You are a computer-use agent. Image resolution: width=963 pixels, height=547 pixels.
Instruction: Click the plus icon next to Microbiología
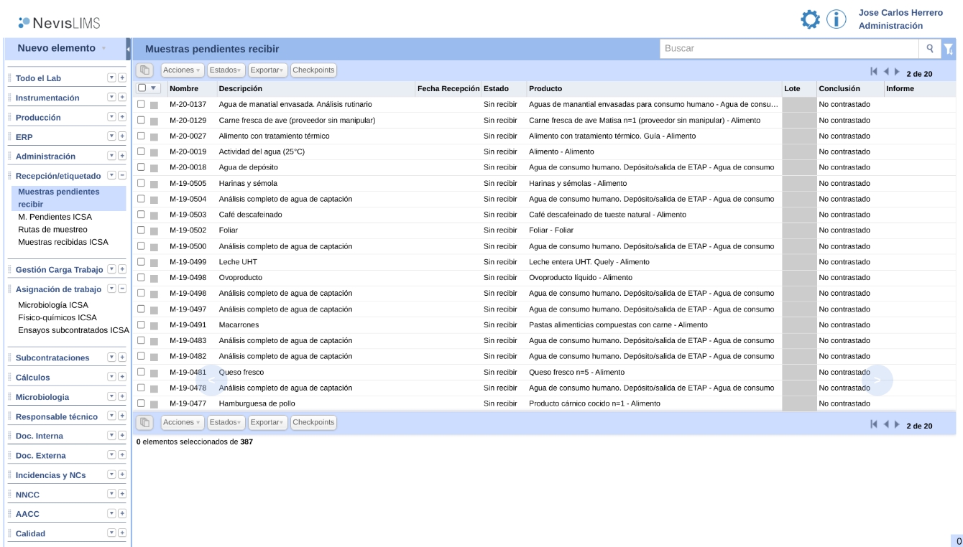122,396
